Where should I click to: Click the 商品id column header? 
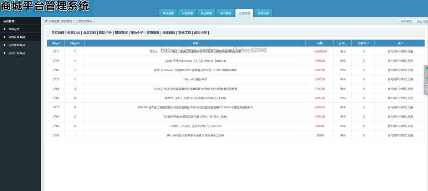[56, 43]
